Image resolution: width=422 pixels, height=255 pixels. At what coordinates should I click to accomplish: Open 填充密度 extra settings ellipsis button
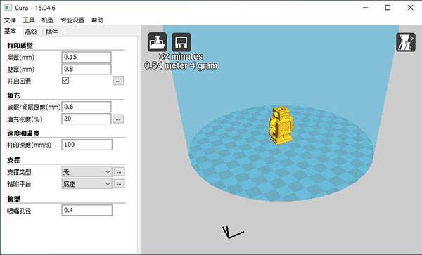(118, 119)
